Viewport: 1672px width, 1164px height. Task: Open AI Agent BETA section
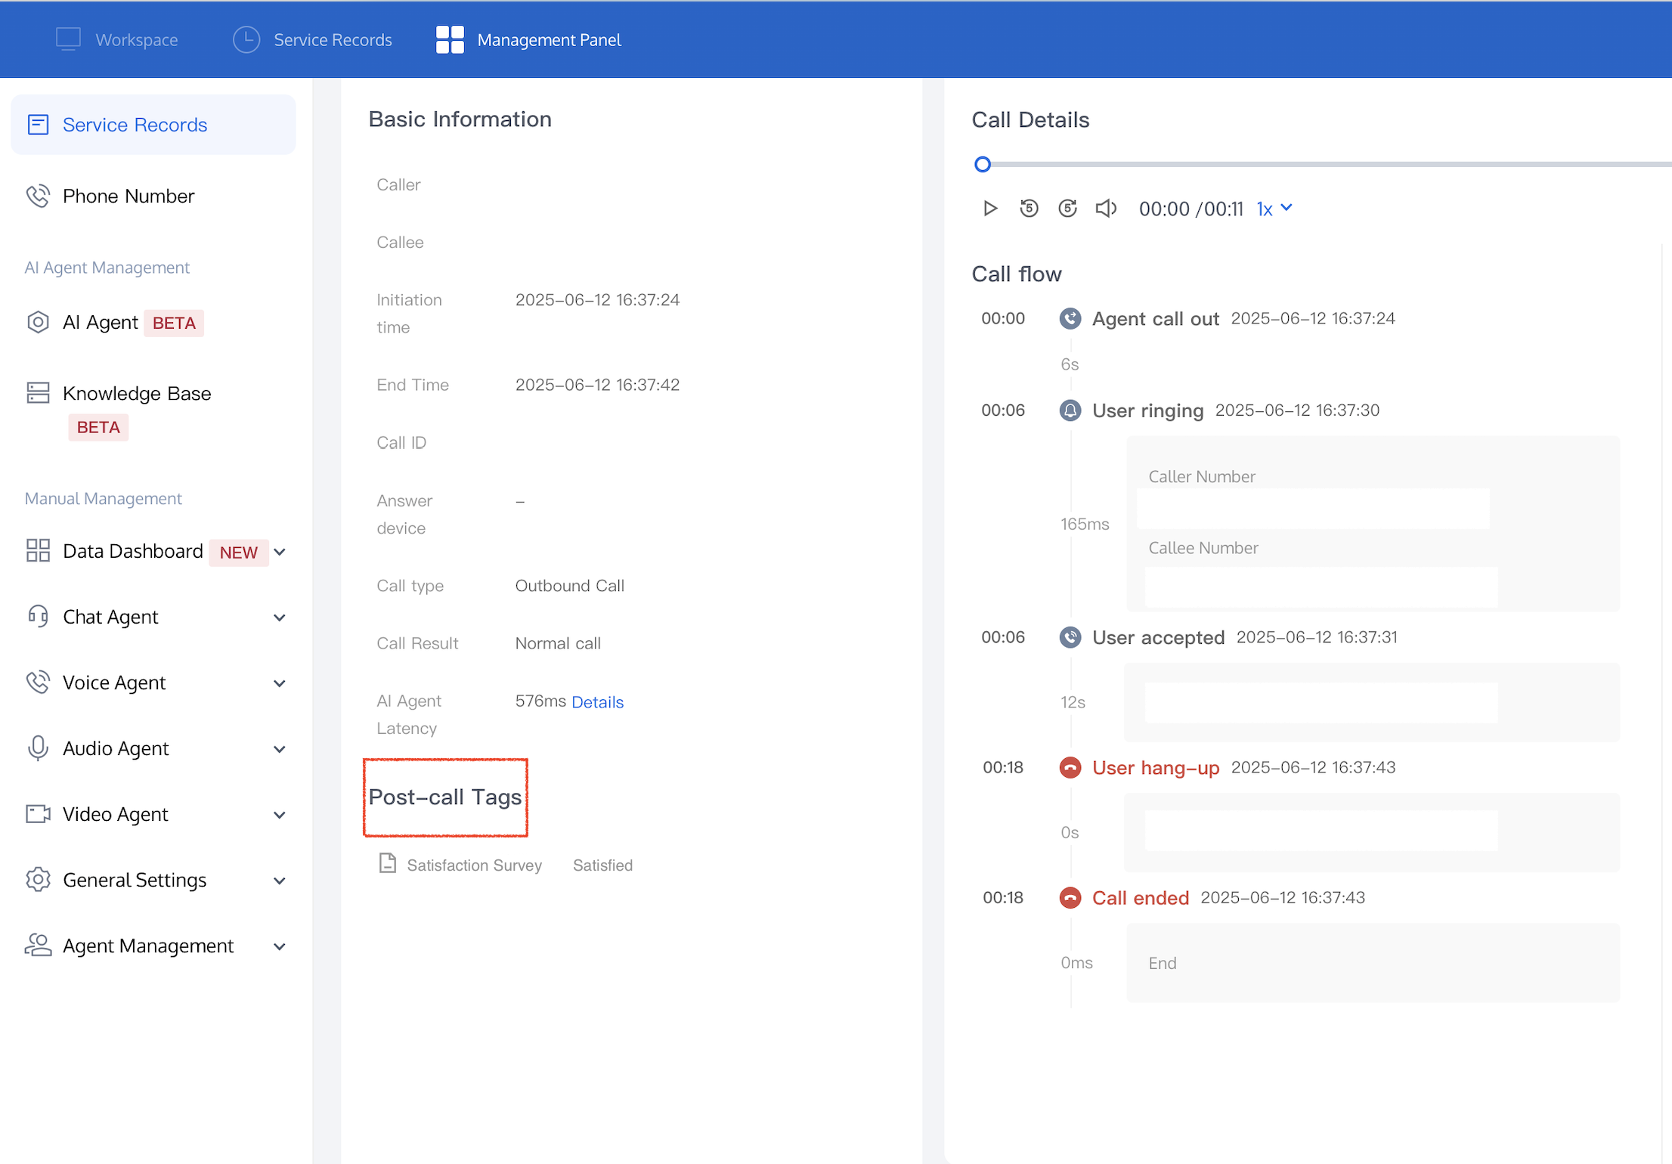(x=115, y=323)
